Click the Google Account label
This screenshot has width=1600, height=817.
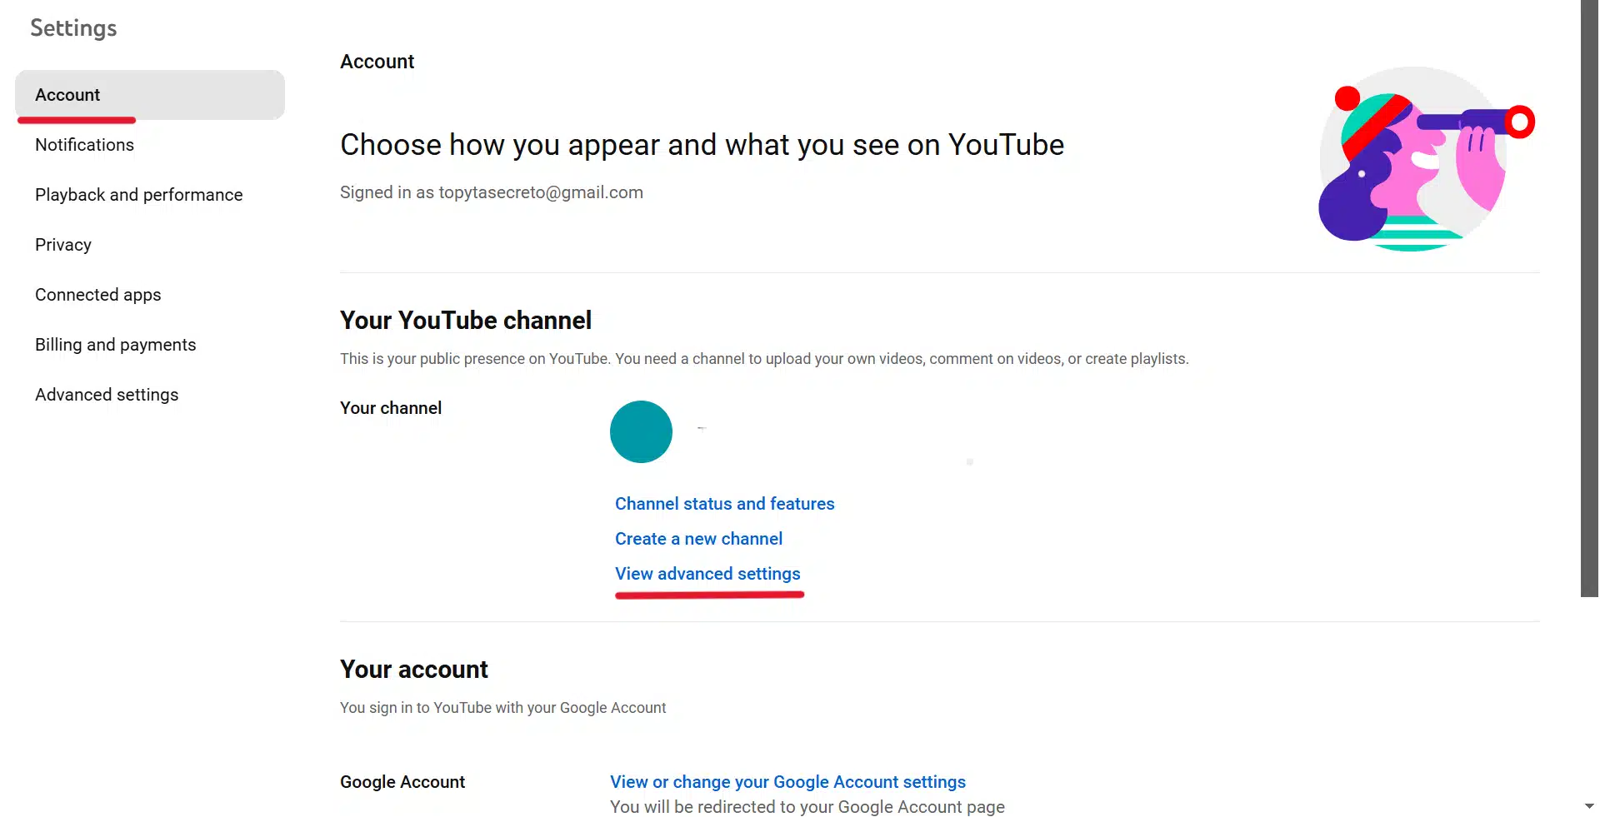tap(402, 782)
